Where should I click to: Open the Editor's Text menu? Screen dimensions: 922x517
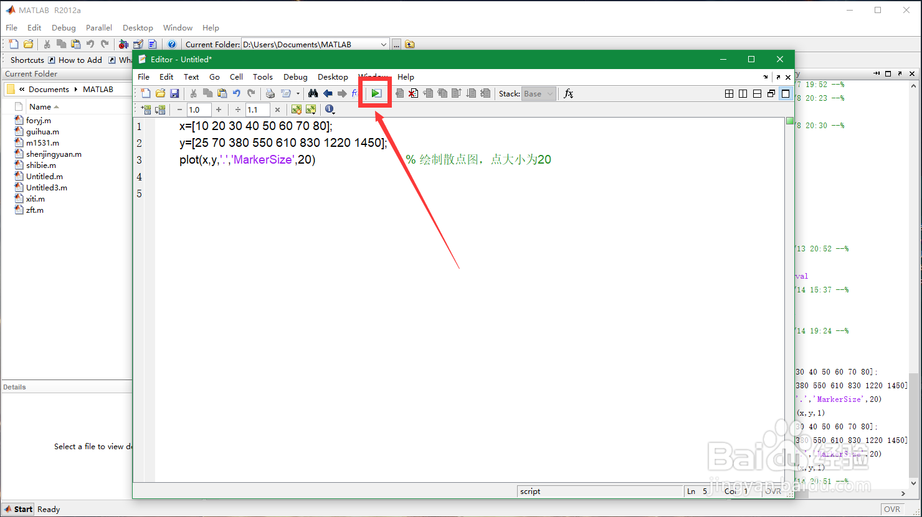pyautogui.click(x=191, y=77)
